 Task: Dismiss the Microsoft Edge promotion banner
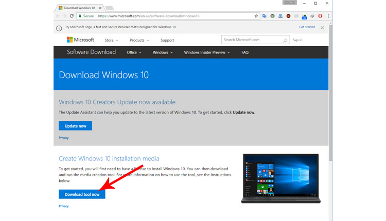point(322,28)
